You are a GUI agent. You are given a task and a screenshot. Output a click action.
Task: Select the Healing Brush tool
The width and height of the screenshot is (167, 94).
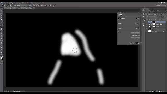2,25
